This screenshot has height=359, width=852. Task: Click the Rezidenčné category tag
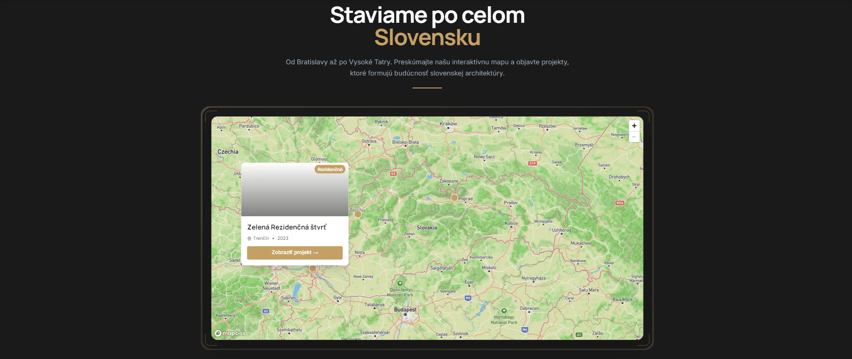tap(330, 169)
